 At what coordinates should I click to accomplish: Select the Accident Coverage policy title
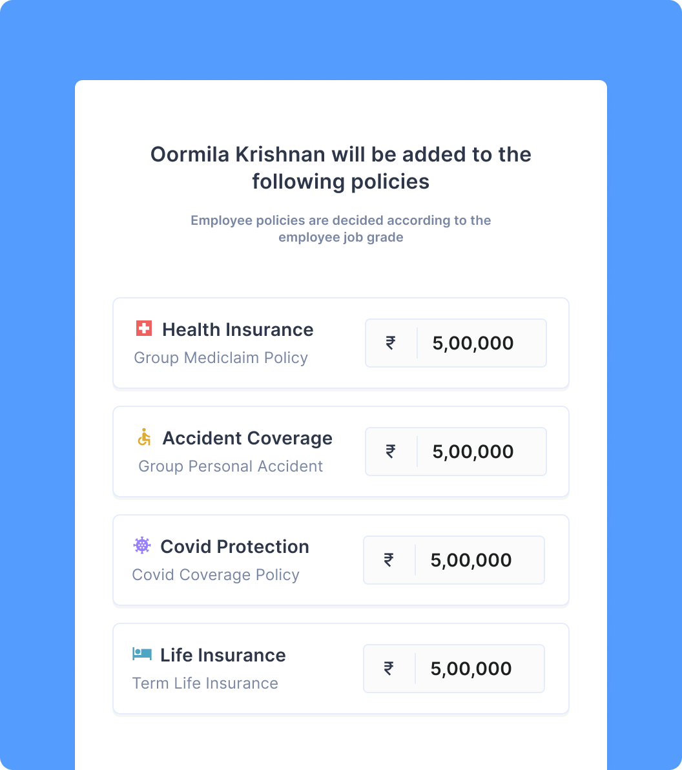point(247,438)
